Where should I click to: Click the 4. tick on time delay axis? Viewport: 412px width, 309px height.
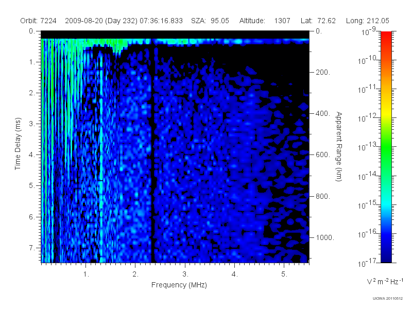(32, 155)
